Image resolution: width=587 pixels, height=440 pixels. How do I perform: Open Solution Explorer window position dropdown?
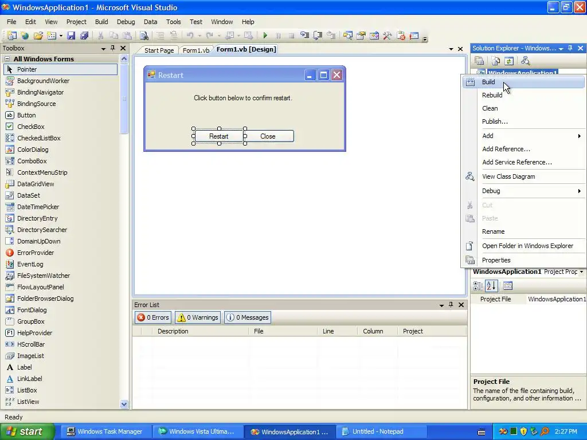(561, 49)
